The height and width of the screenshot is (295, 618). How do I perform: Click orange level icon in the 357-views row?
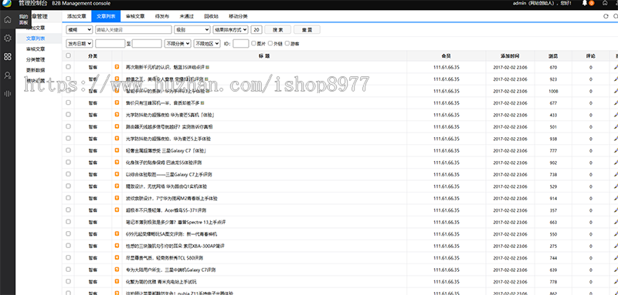click(x=117, y=210)
